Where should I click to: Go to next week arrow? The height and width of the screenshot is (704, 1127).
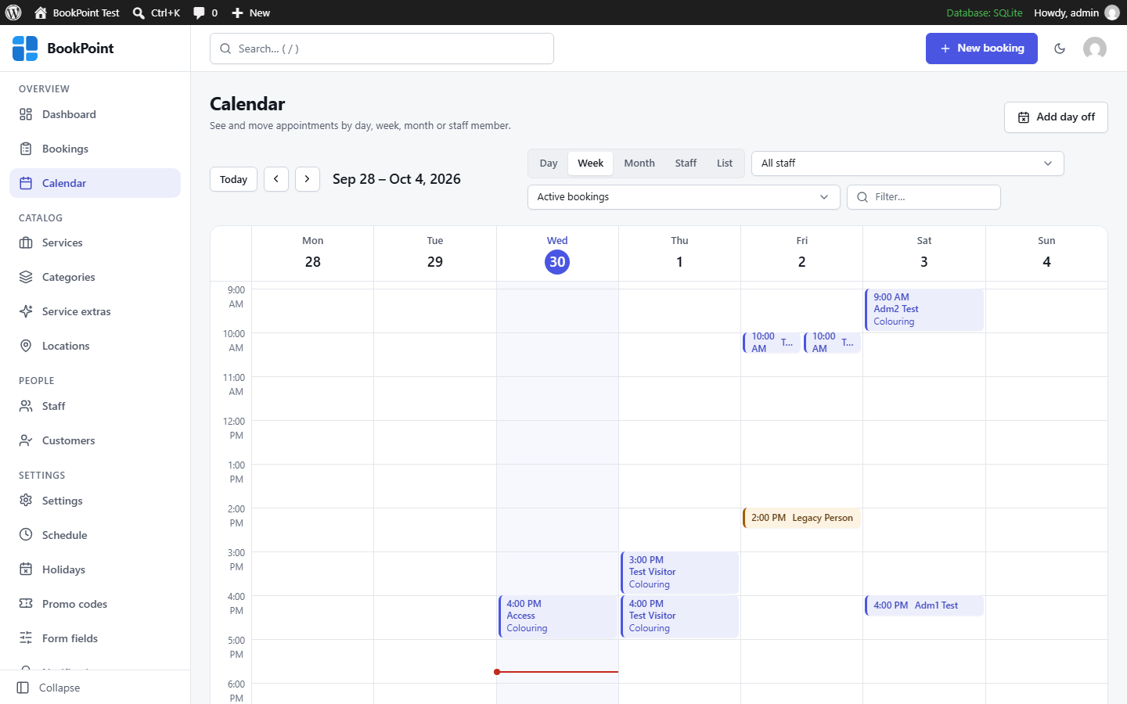point(308,179)
